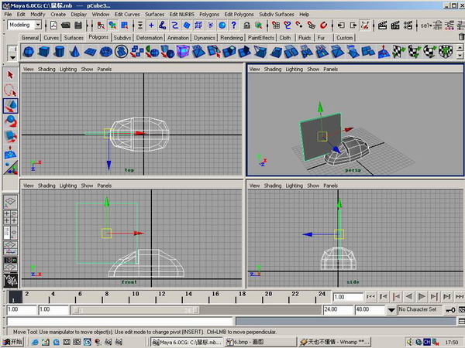Activate the Scale tool in toolbox
The image size is (465, 348).
click(10, 137)
